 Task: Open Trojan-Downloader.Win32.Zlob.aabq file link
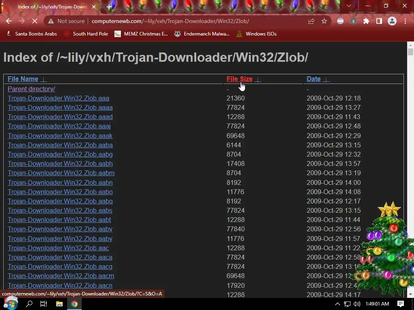click(x=60, y=201)
